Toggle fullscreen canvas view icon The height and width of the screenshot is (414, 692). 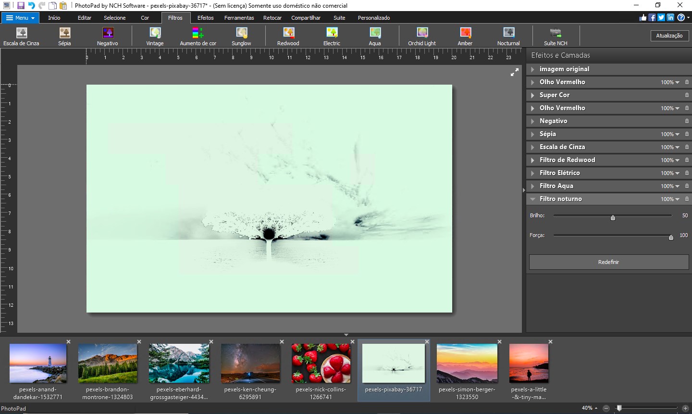click(514, 72)
